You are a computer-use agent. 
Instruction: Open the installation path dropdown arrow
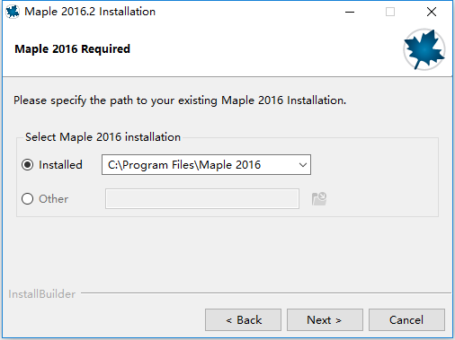[x=303, y=165]
